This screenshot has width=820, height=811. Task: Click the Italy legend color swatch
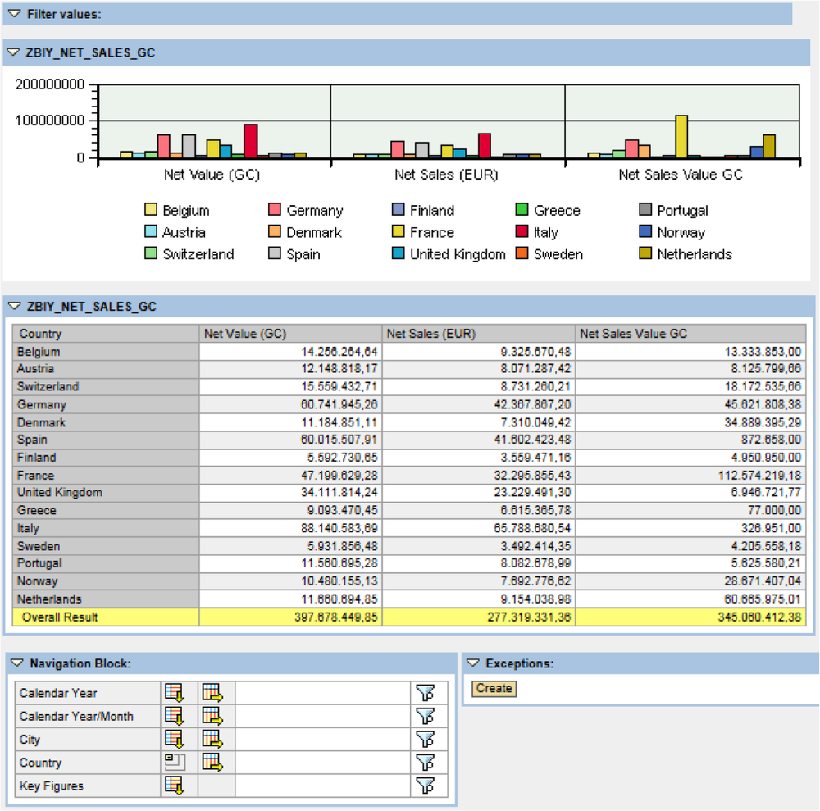pos(522,233)
